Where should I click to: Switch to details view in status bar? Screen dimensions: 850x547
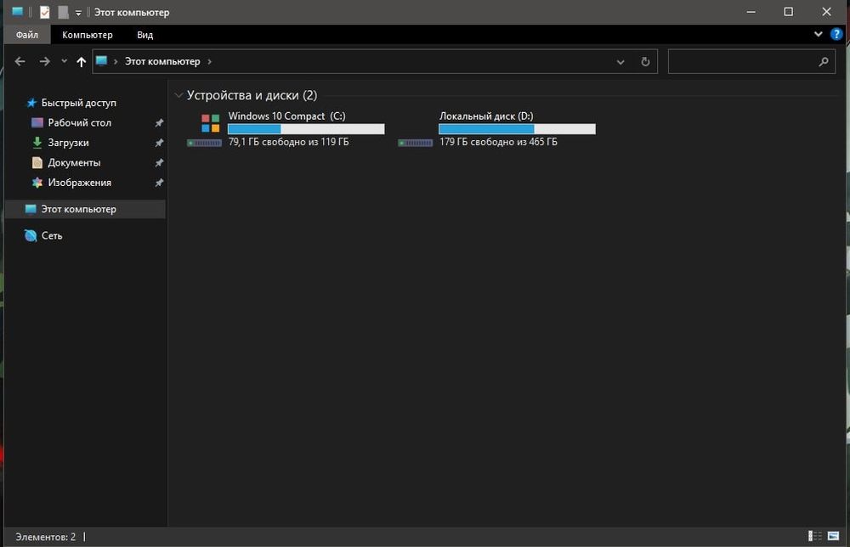click(815, 536)
